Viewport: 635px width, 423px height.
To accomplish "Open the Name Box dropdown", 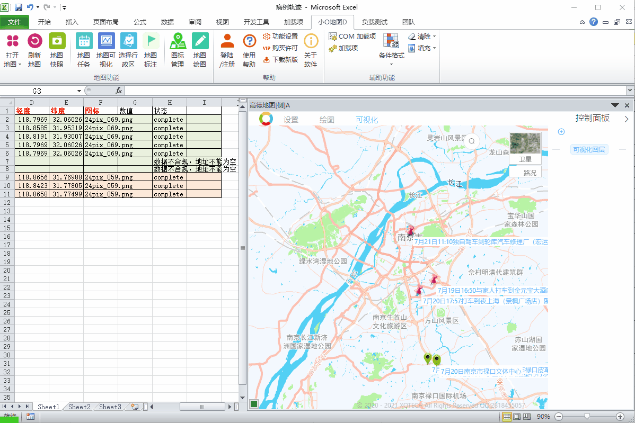I will click(x=79, y=91).
